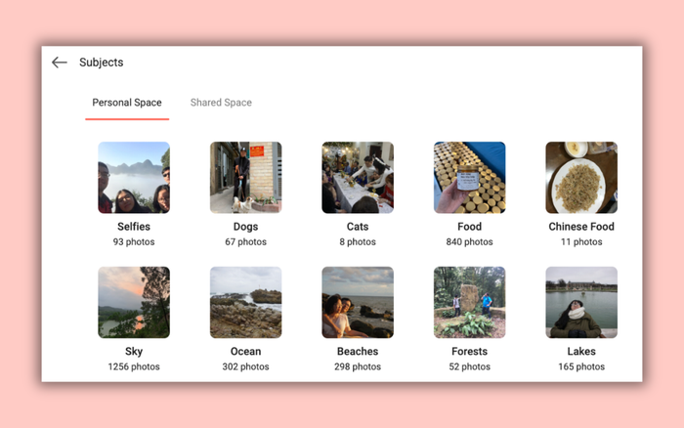Click the '1256 photos' count
The height and width of the screenshot is (428, 684).
coord(134,366)
